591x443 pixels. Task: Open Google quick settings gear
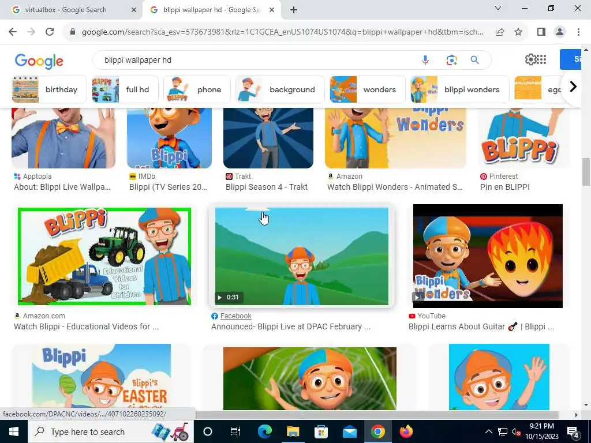[530, 59]
